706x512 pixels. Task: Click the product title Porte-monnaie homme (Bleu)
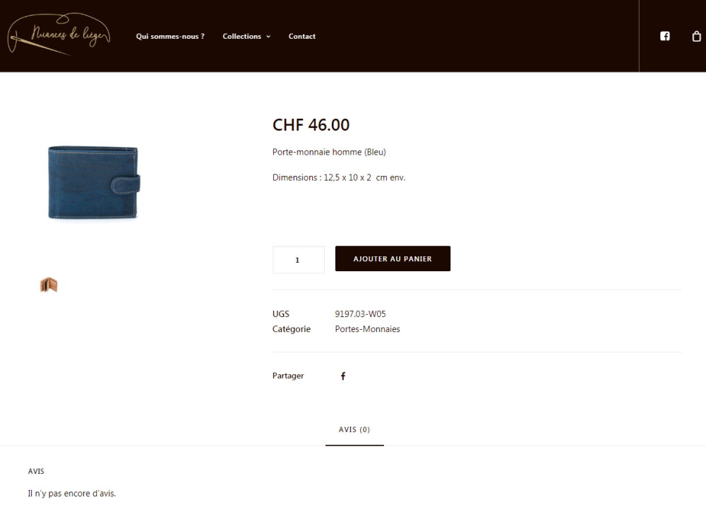[x=329, y=153]
